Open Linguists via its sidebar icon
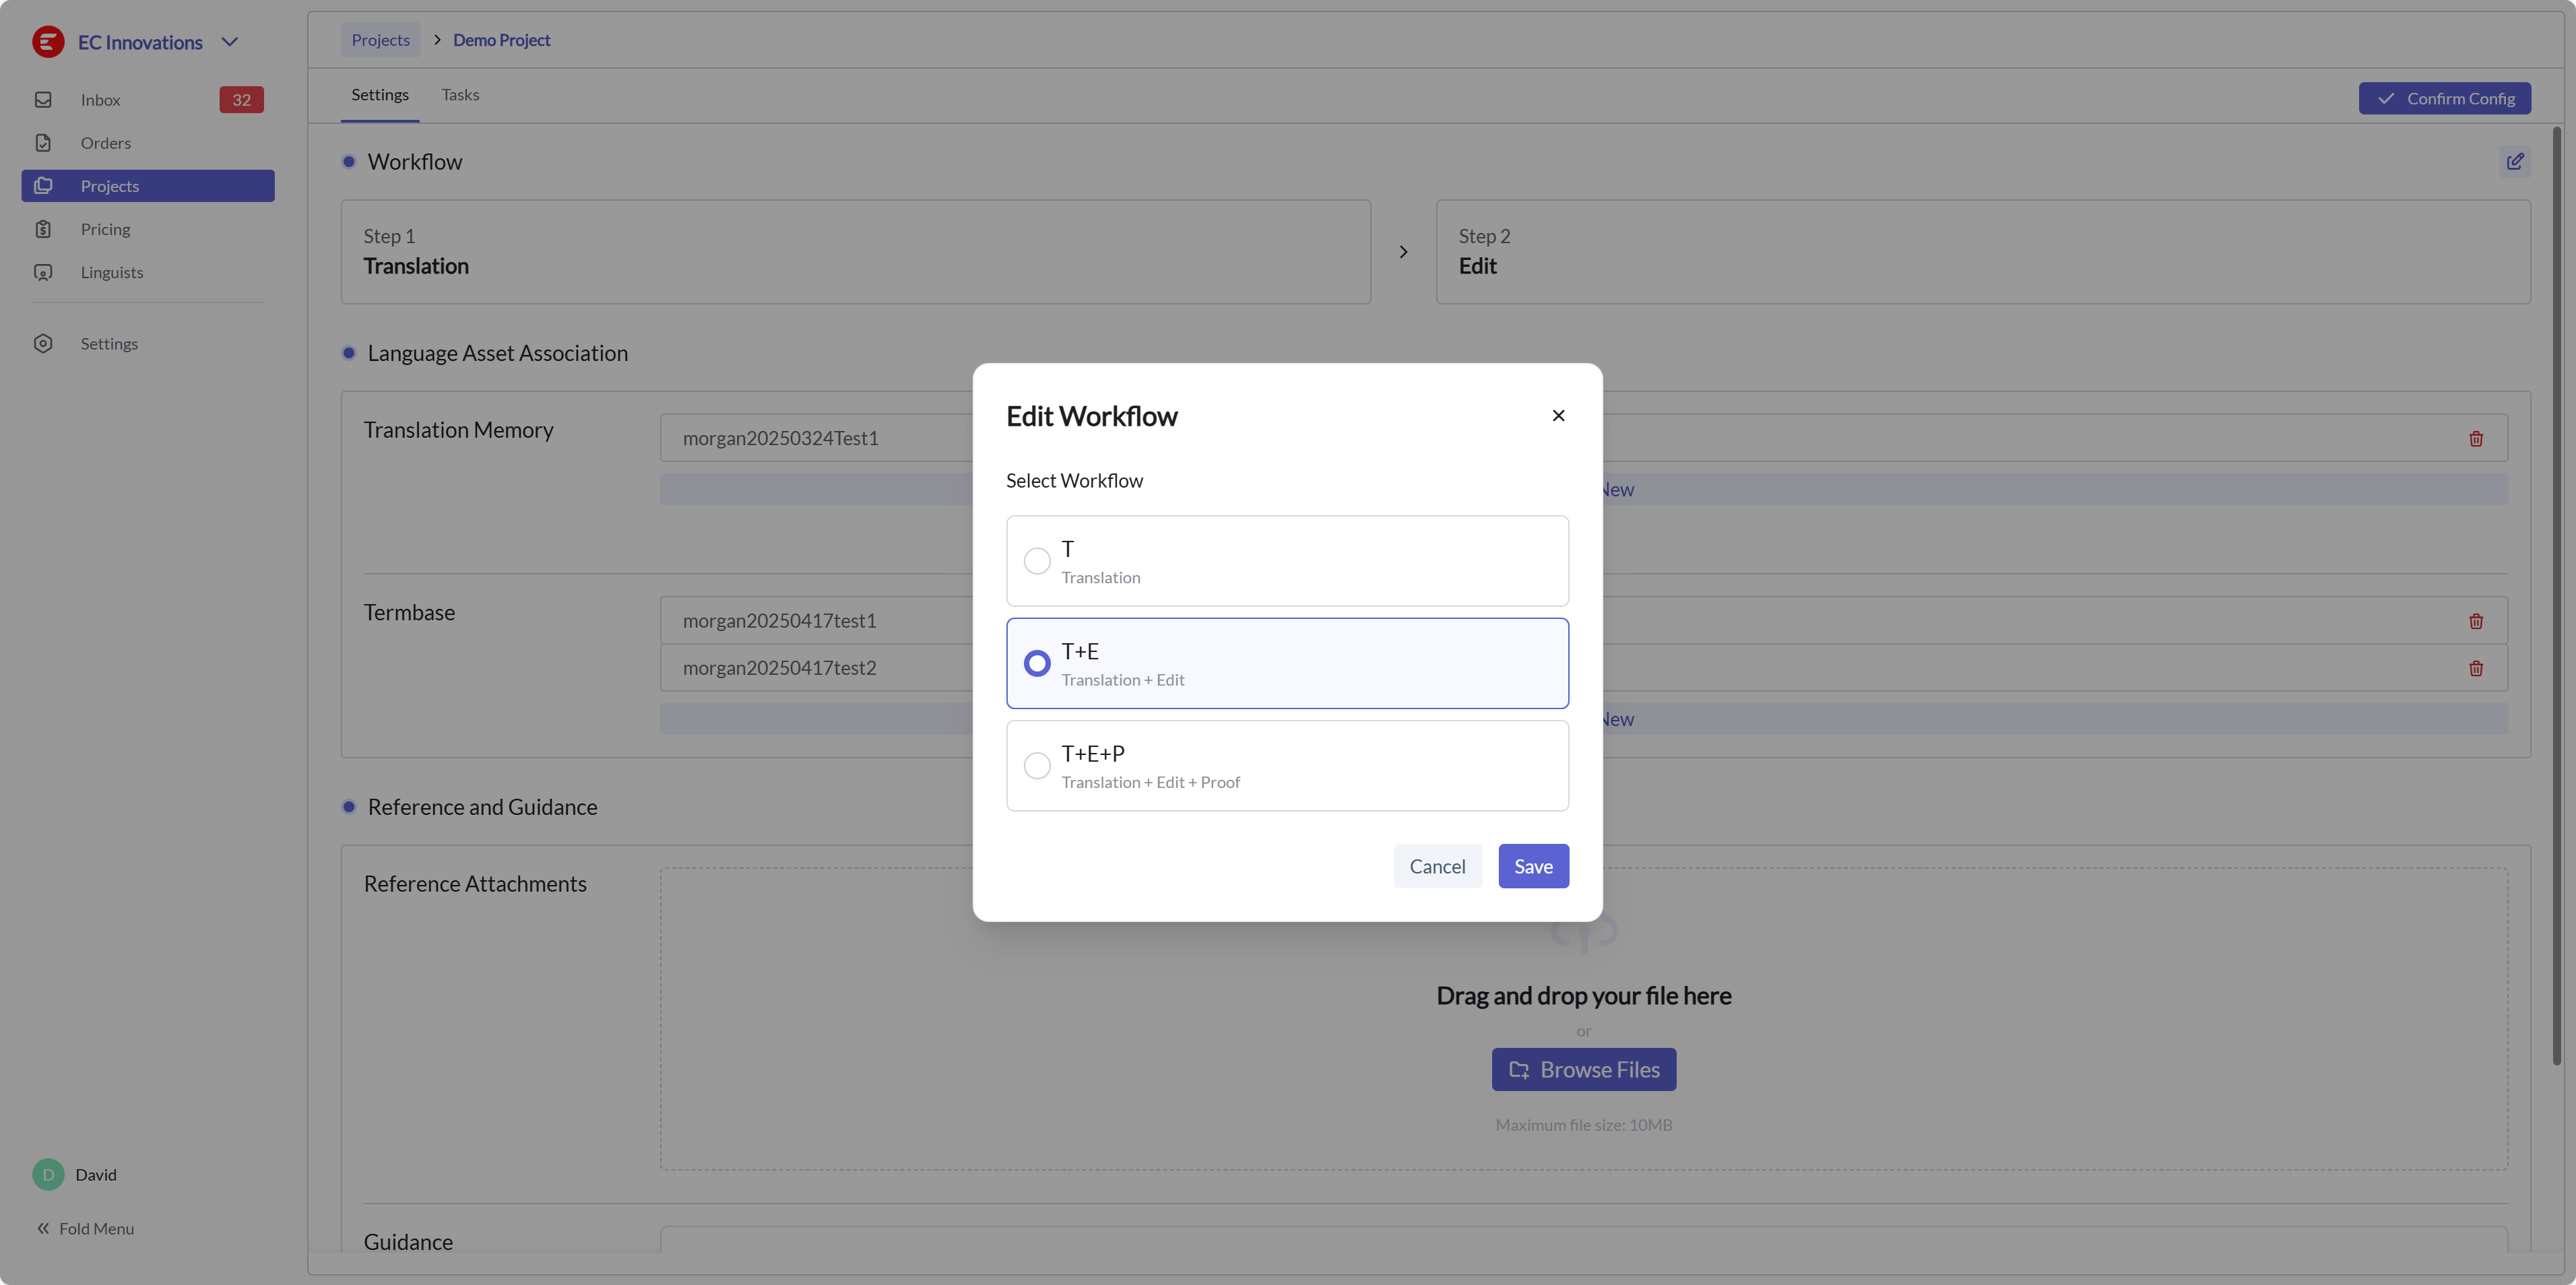 tap(43, 272)
